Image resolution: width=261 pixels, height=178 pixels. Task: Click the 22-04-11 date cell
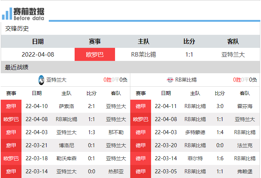166,106
